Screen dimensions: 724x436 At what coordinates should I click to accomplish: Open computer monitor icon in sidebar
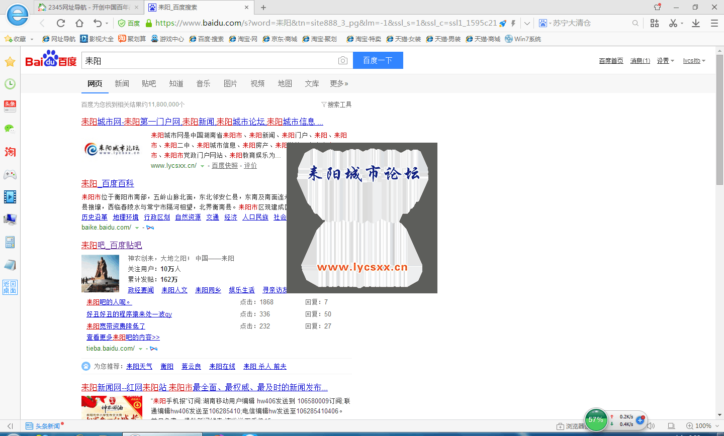pyautogui.click(x=10, y=220)
